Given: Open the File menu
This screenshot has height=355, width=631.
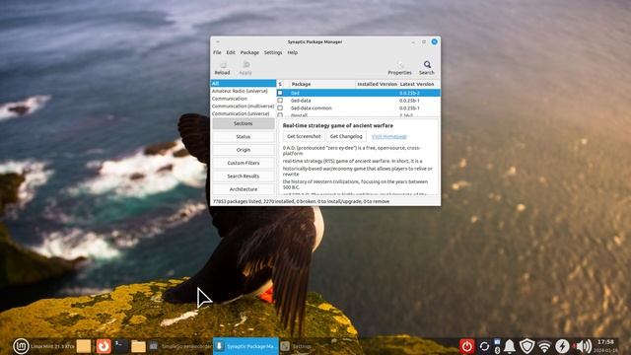Looking at the screenshot, I should (217, 52).
